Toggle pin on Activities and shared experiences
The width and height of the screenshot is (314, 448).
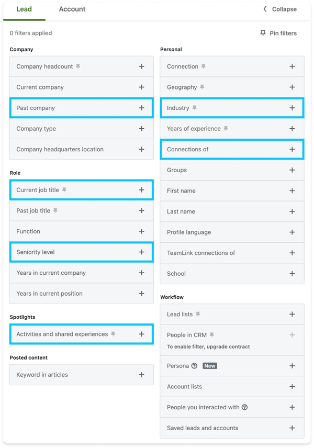click(113, 334)
